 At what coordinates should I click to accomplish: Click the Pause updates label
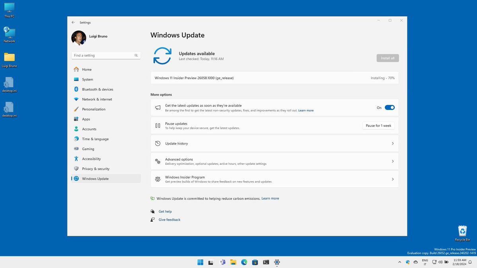pos(176,123)
